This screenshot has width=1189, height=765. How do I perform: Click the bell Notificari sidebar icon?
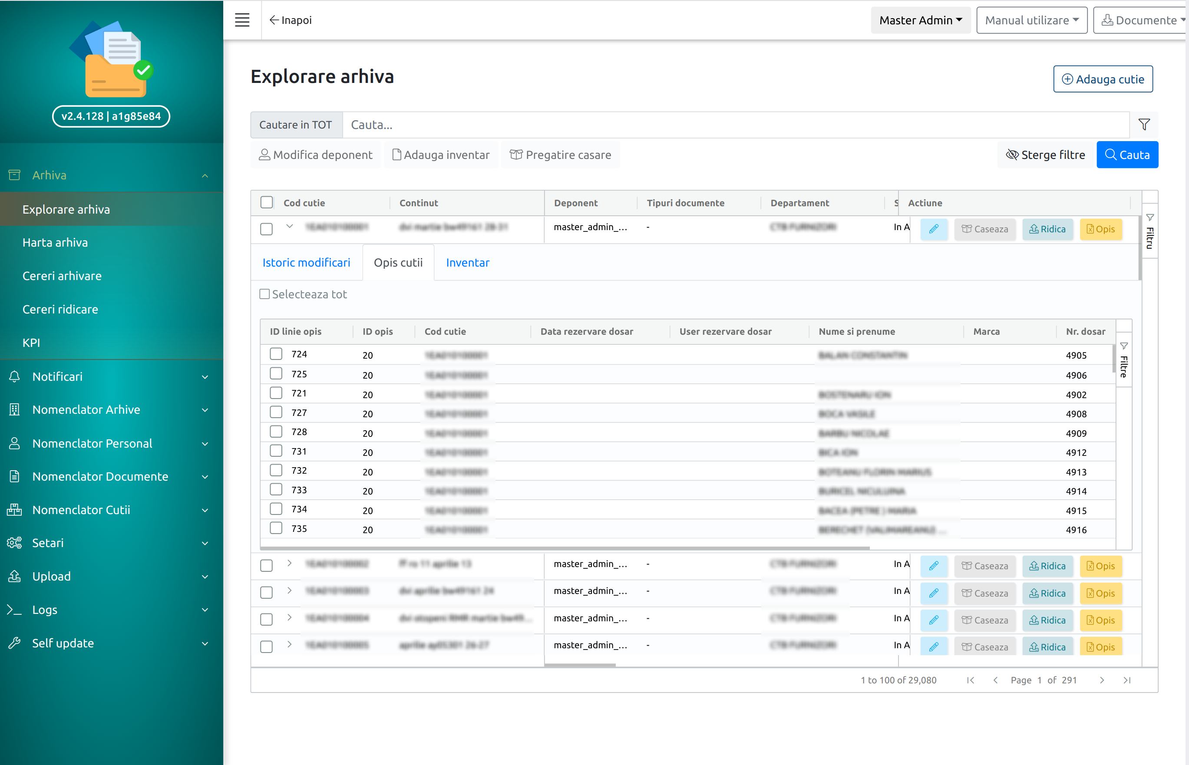click(14, 376)
